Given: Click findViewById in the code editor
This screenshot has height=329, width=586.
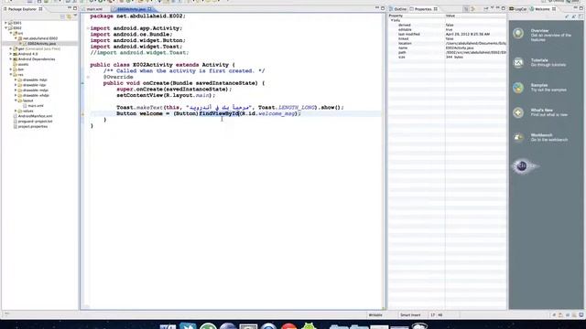Looking at the screenshot, I should click(219, 113).
